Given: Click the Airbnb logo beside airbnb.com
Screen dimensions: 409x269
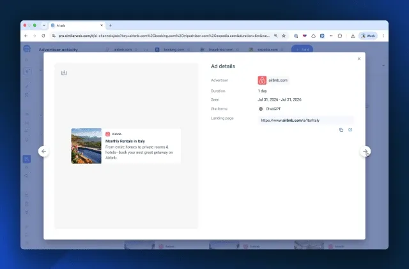Looking at the screenshot, I should pyautogui.click(x=262, y=80).
